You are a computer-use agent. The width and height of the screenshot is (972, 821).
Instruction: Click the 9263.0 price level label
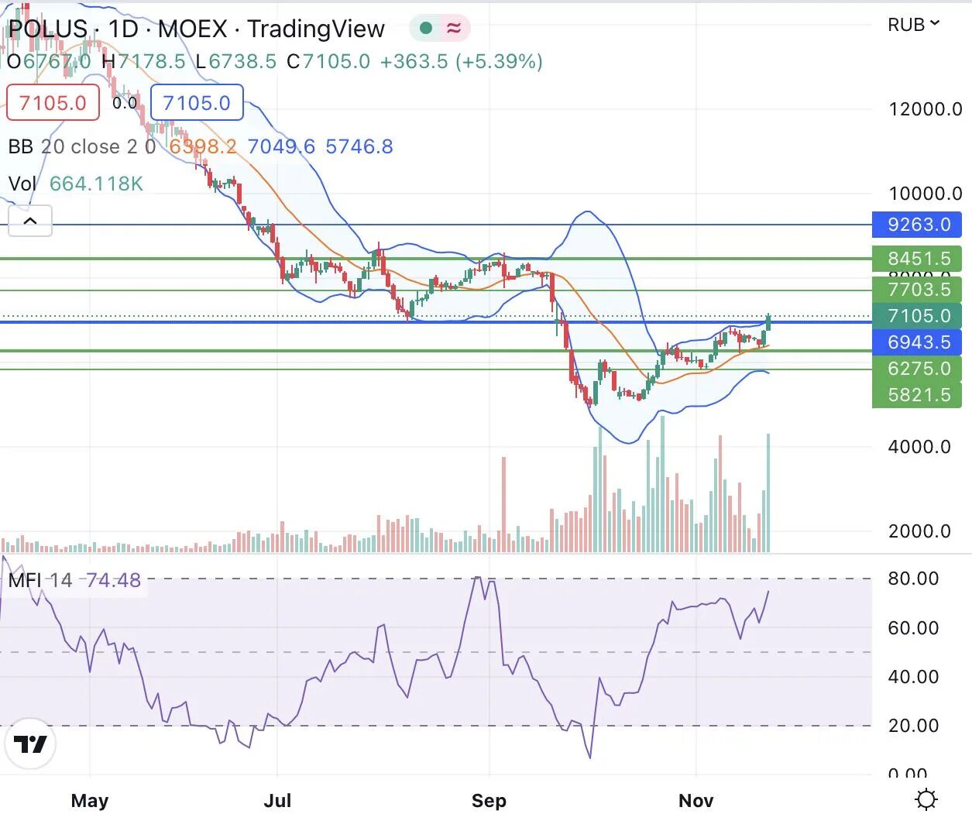[917, 225]
